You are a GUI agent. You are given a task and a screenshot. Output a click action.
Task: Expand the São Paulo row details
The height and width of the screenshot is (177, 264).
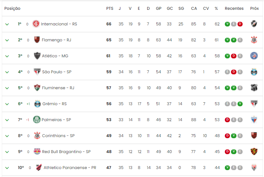click(x=7, y=72)
